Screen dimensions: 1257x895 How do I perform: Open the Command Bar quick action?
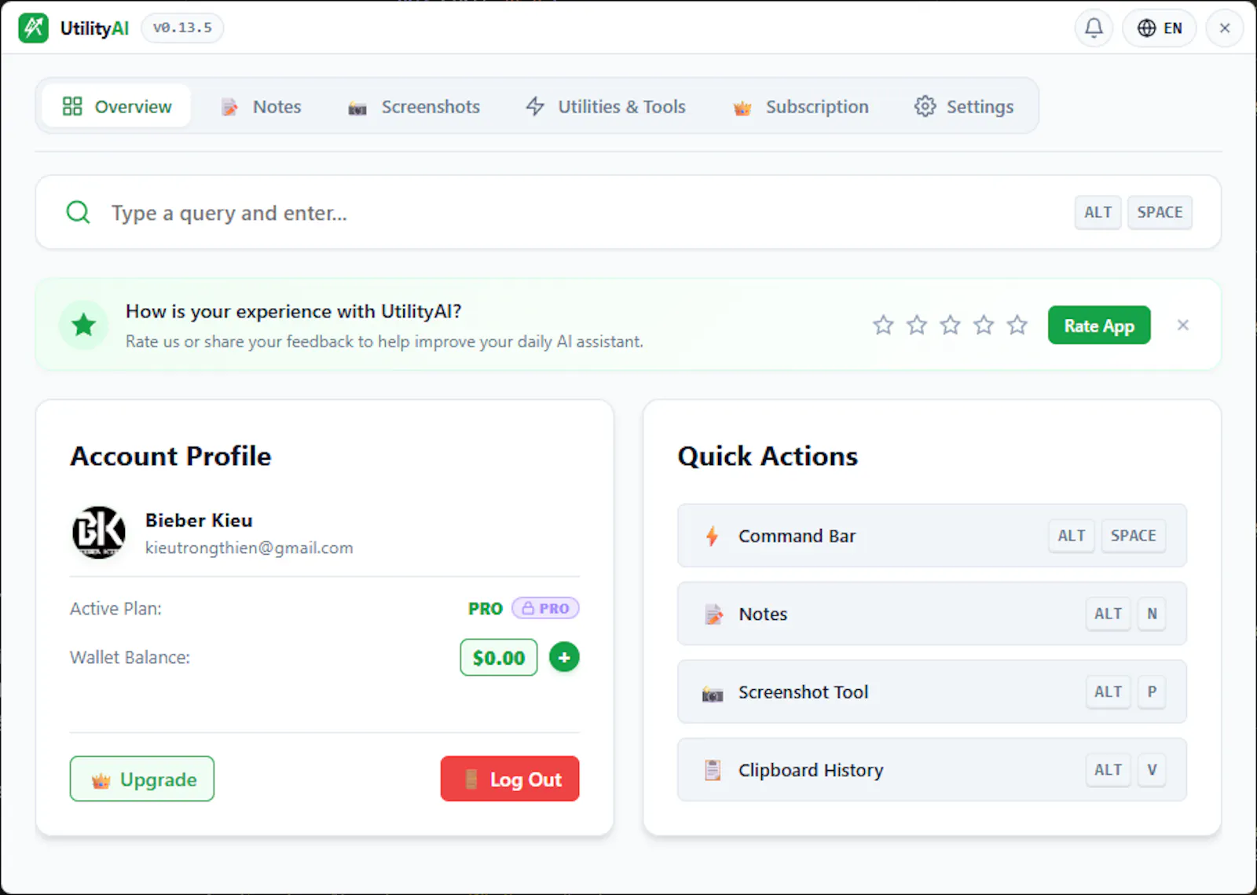point(932,536)
